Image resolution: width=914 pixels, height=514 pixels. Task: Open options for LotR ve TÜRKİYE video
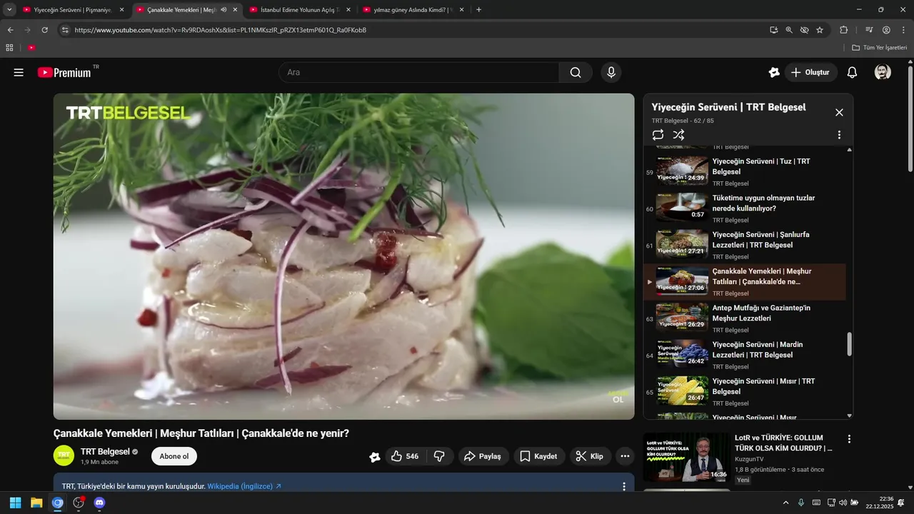[x=849, y=439]
